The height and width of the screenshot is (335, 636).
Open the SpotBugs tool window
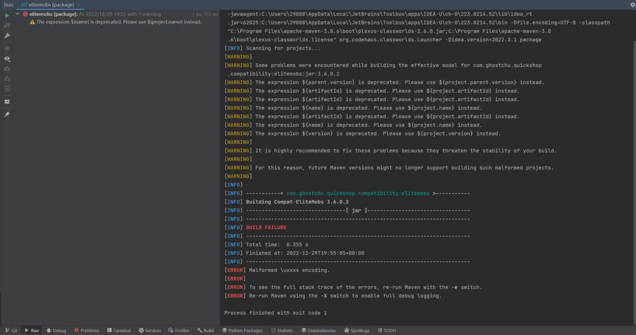(x=357, y=330)
